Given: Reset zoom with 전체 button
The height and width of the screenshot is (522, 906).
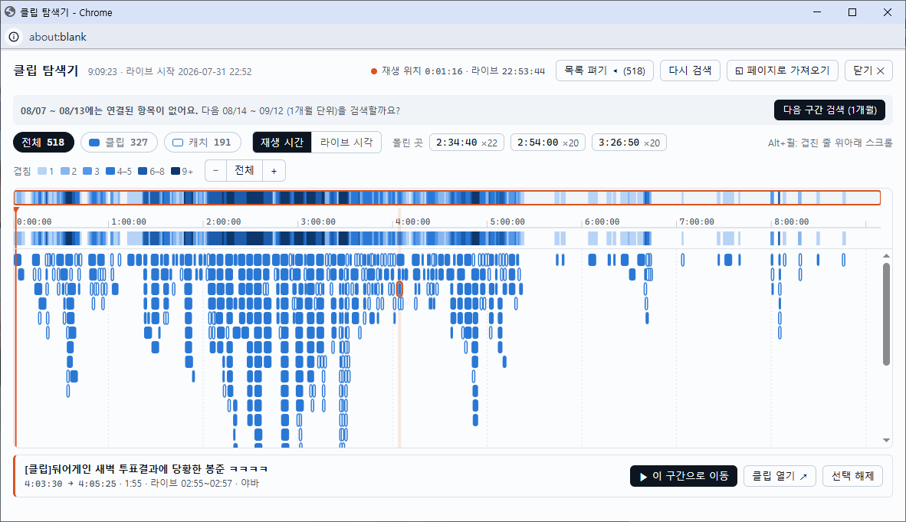Looking at the screenshot, I should click(x=245, y=171).
